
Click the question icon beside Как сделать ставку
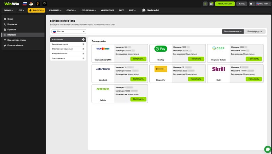click(x=5, y=40)
